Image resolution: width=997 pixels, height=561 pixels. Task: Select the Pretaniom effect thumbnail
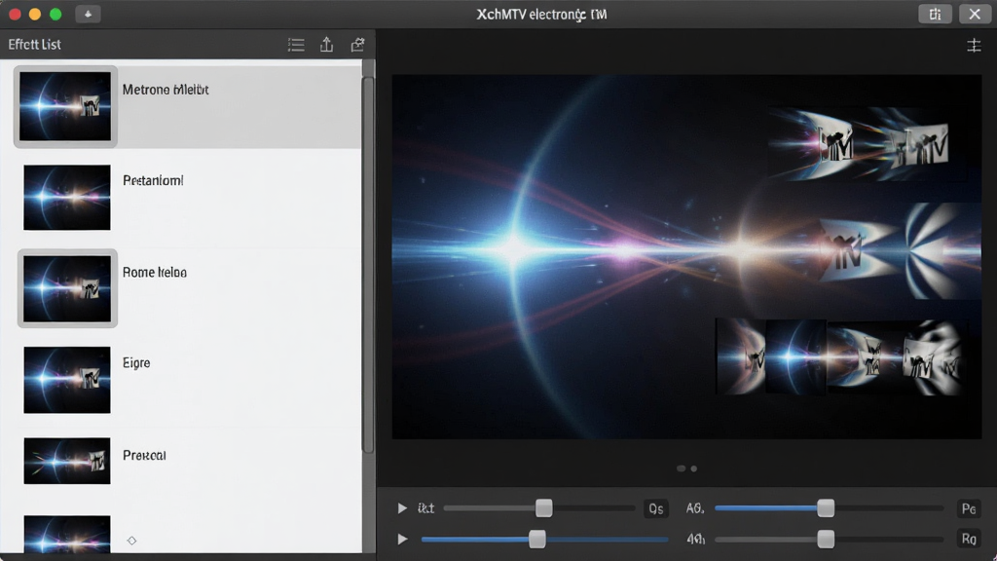click(x=67, y=198)
